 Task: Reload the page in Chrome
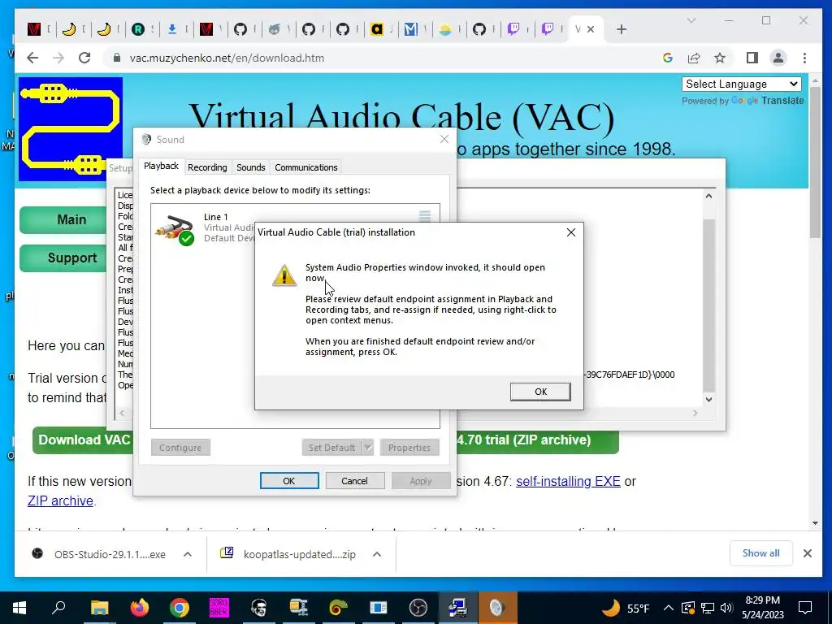coord(84,58)
